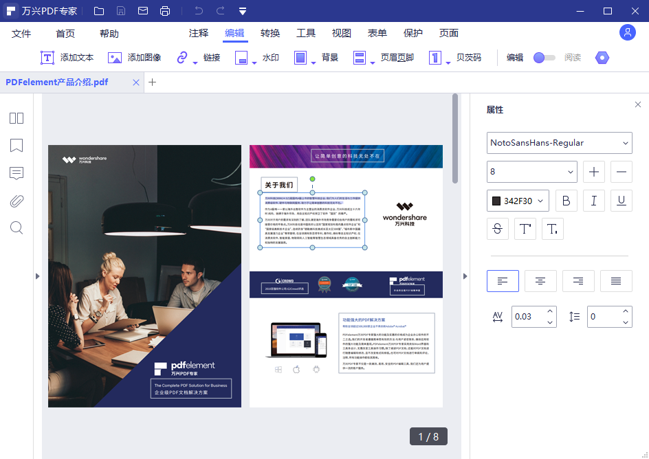Click the font size increase plus button
Screen dimensions: 649x459
coord(593,172)
